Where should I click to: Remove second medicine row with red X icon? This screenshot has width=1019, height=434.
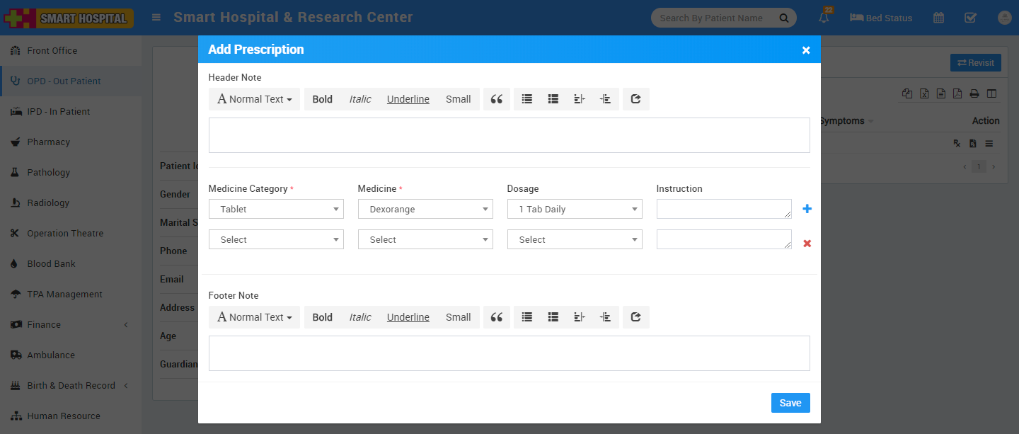coord(807,244)
